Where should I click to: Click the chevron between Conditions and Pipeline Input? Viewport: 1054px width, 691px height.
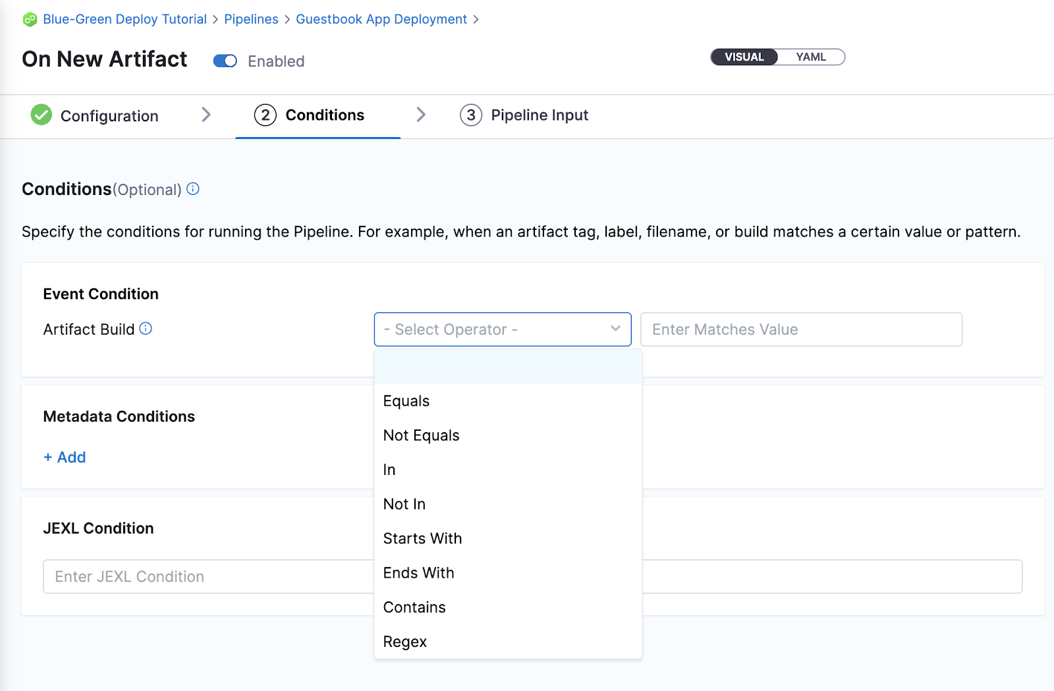tap(422, 115)
